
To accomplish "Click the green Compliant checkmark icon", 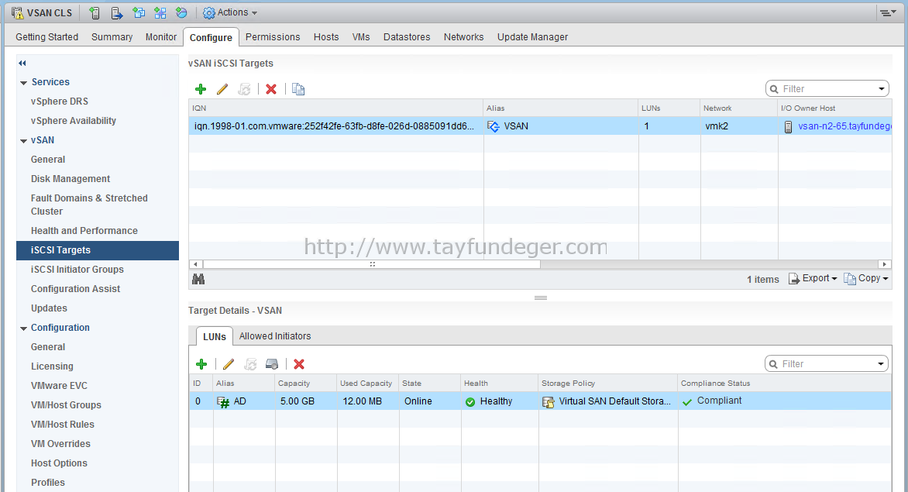I will click(687, 401).
